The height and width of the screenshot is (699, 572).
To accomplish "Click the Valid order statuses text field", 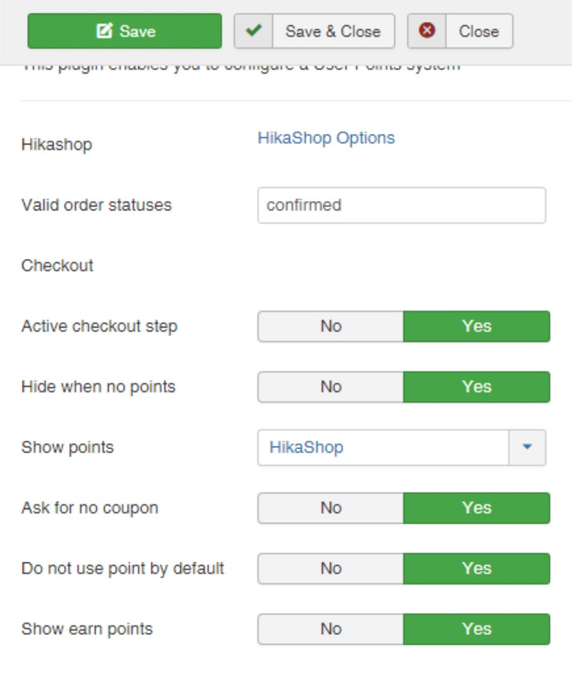I will [401, 205].
